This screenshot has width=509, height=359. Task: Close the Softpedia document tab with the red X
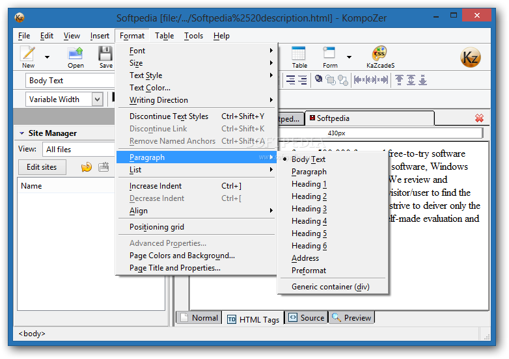479,118
